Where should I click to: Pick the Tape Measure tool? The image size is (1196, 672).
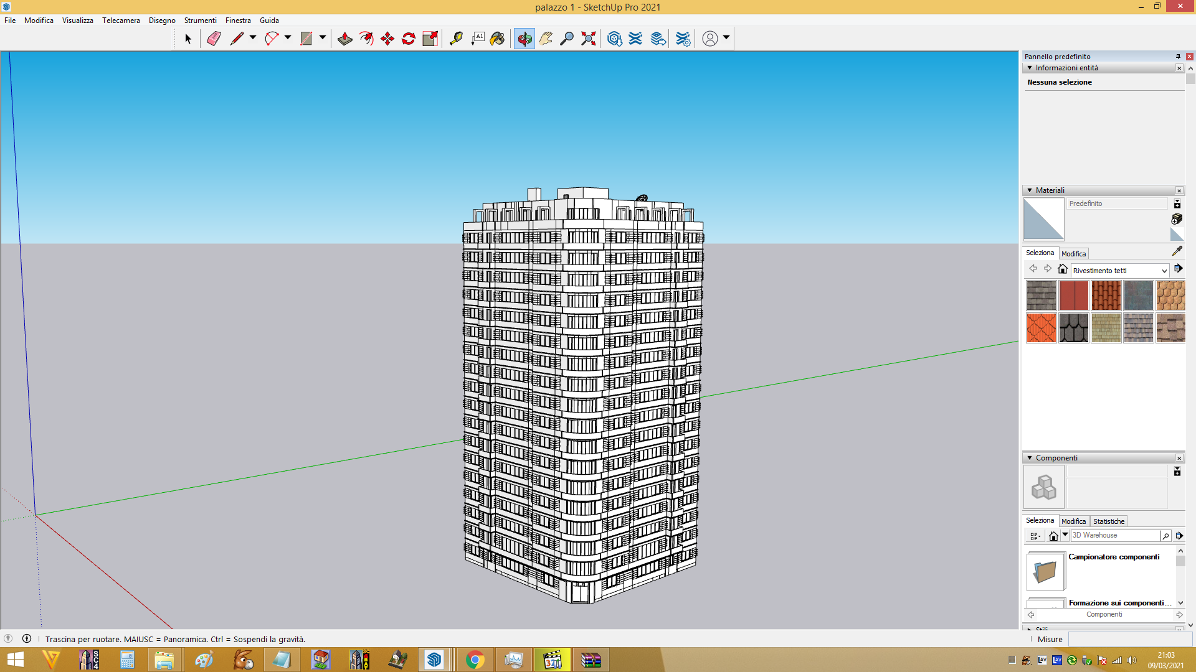(x=456, y=39)
